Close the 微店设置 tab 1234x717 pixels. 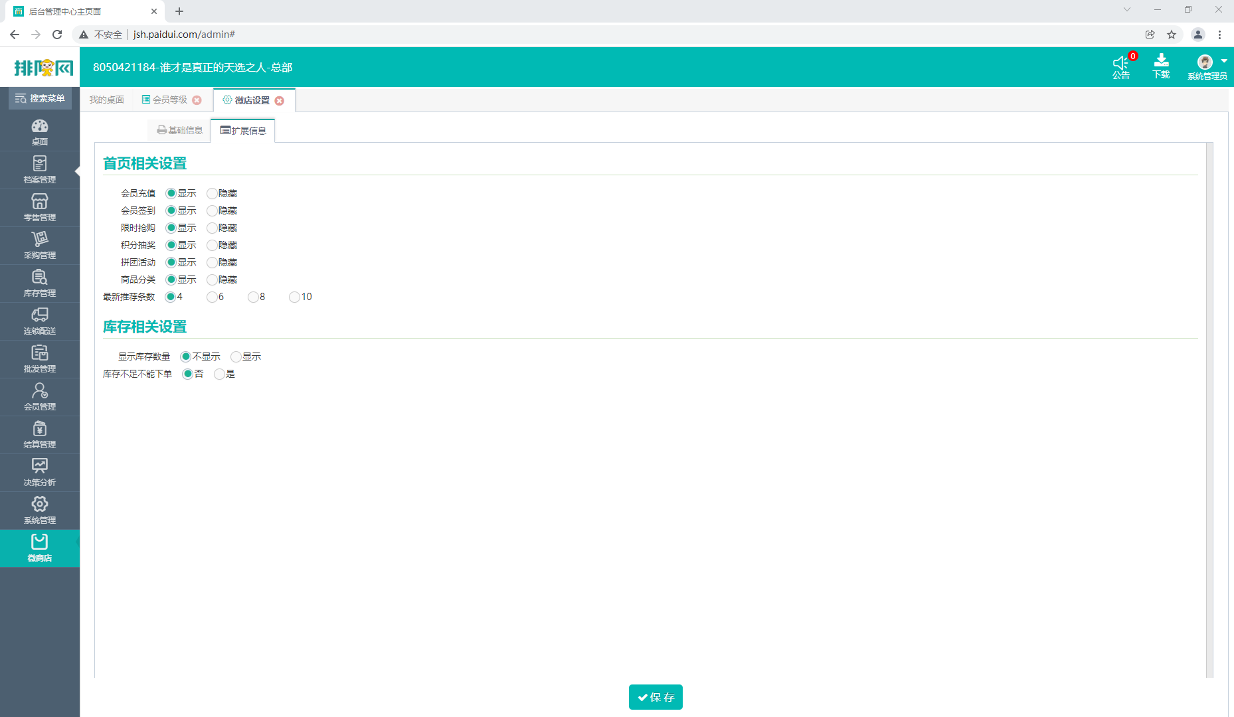click(280, 101)
